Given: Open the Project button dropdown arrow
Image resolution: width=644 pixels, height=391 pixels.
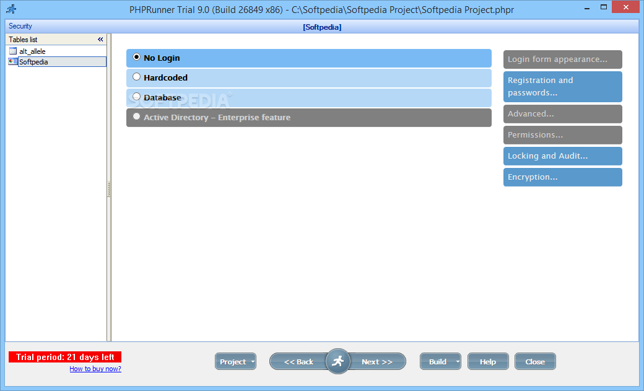Looking at the screenshot, I should coord(253,362).
